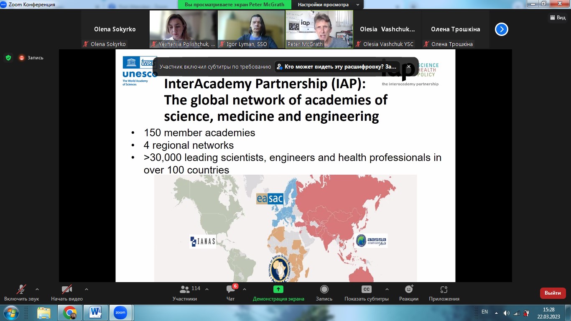Click muted mic icon on Olena Sokyrko label
This screenshot has width=571, height=321.
(86, 44)
